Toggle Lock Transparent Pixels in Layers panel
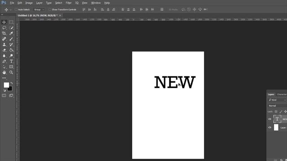 [276, 111]
